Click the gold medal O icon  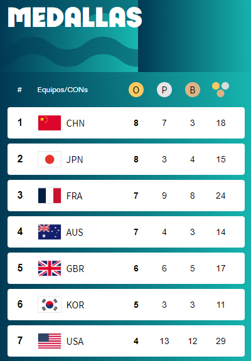click(136, 90)
